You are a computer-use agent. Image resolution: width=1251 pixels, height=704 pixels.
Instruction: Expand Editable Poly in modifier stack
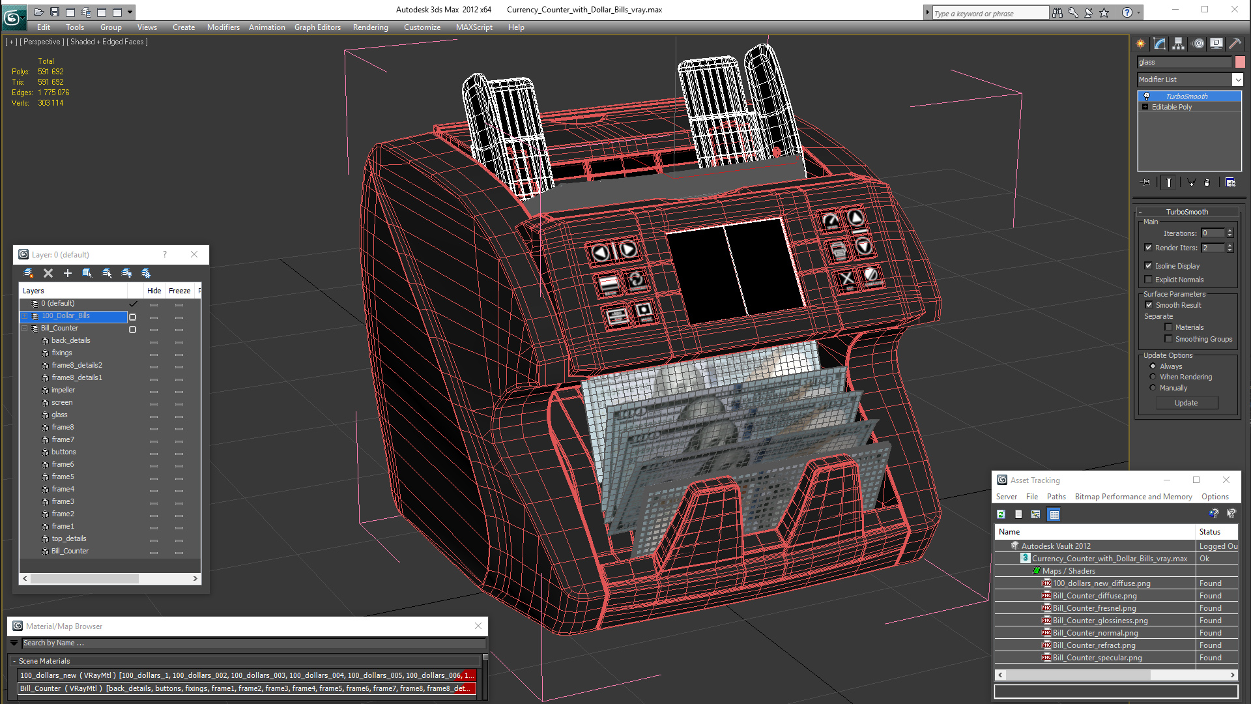point(1145,107)
